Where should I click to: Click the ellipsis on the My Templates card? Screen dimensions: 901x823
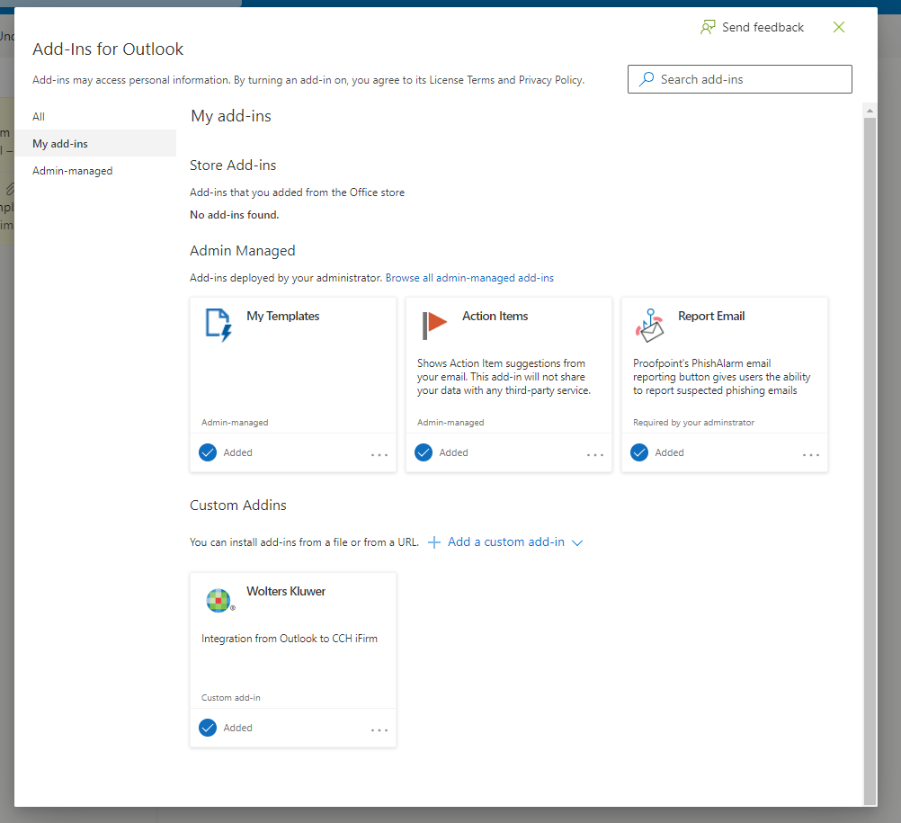point(379,453)
